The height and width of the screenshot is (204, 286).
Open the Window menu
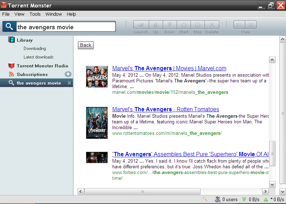pyautogui.click(x=54, y=14)
